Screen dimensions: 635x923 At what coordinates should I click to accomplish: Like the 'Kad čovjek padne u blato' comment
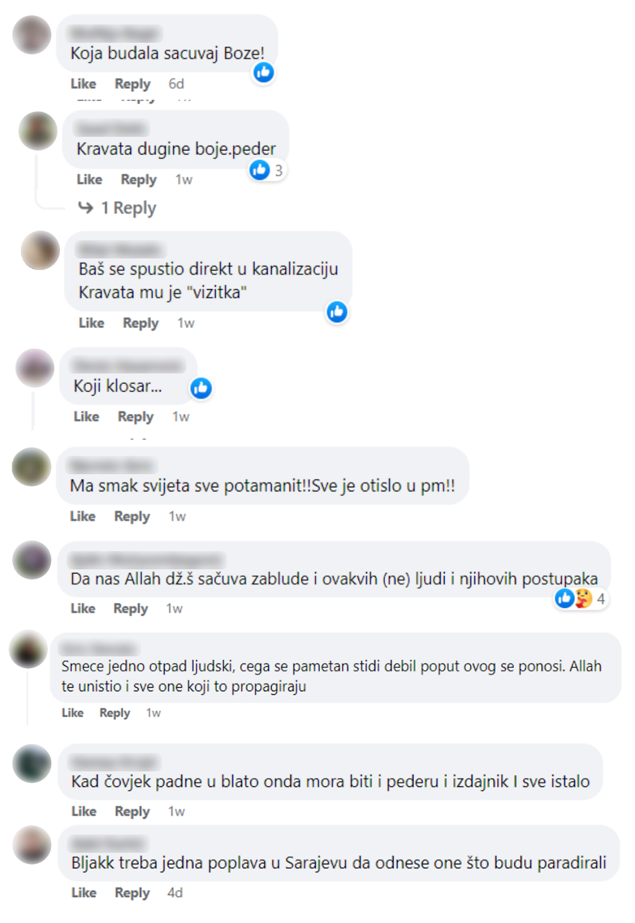coord(84,812)
